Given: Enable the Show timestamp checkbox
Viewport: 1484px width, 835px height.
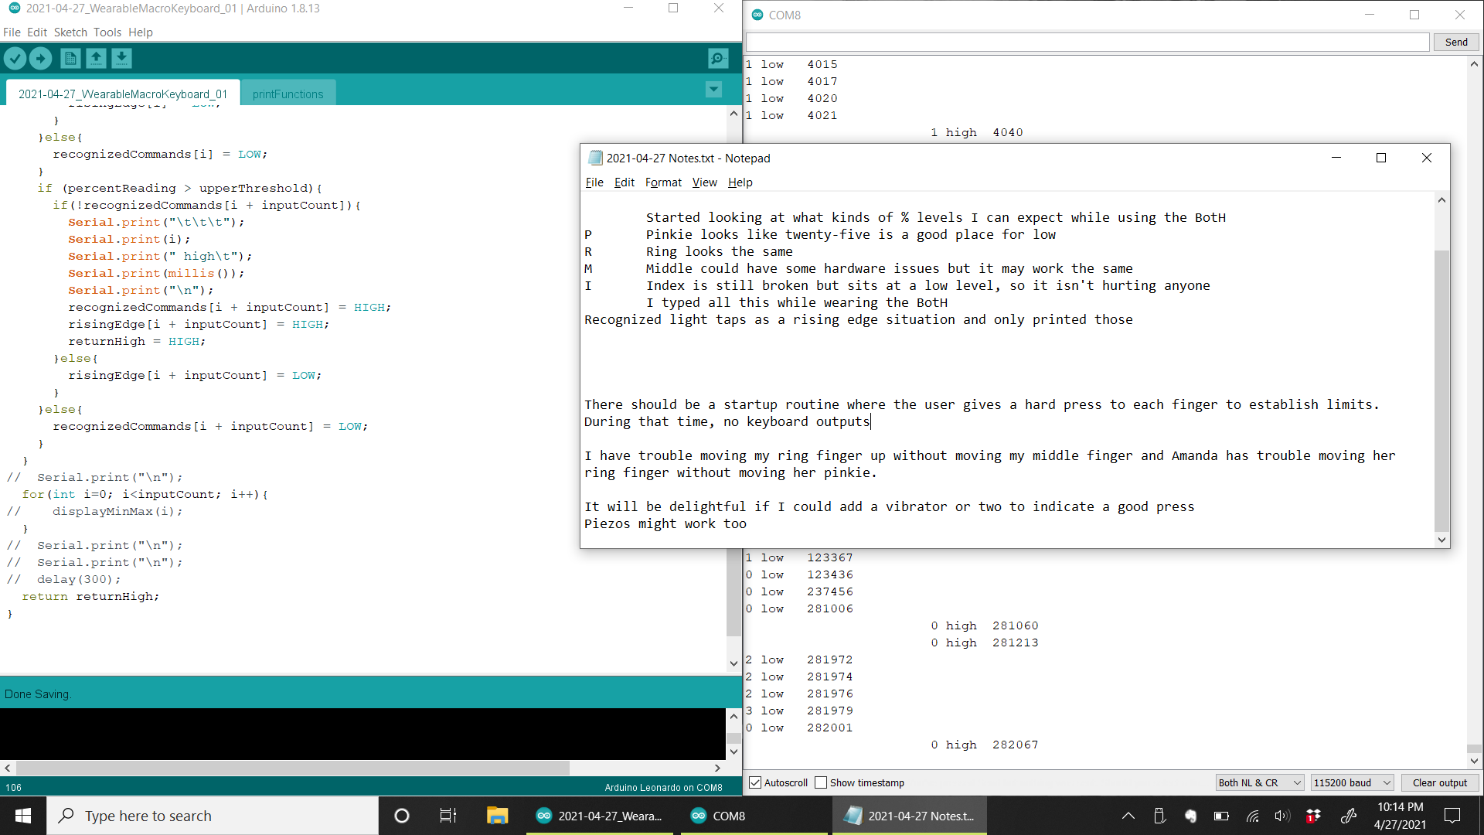Looking at the screenshot, I should pos(821,782).
